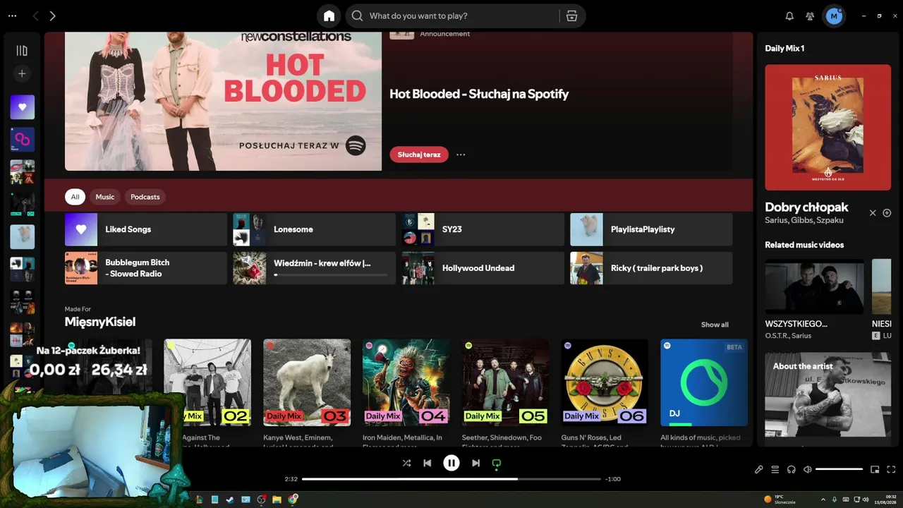Open the three-dot app menu

click(12, 16)
